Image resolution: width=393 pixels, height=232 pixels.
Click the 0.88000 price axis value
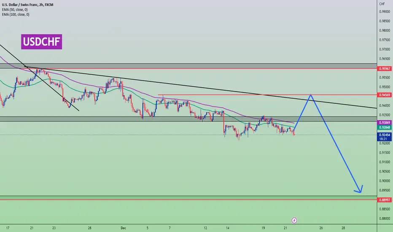tap(385, 219)
